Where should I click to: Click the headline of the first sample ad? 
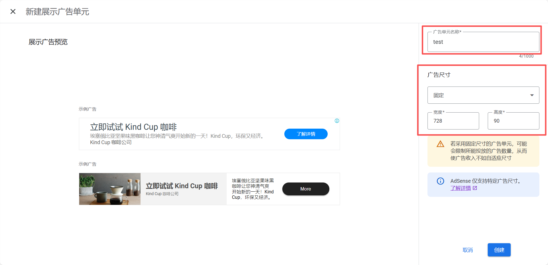[x=133, y=127]
